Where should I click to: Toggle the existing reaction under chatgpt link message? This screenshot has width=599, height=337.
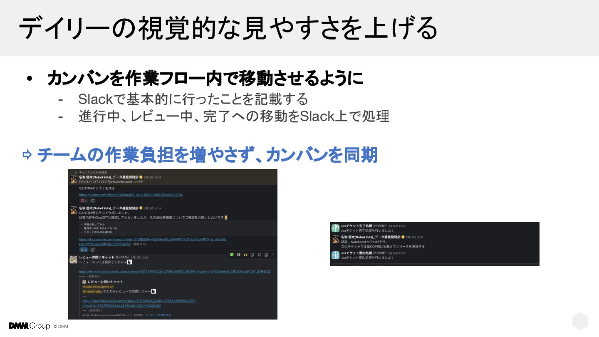pyautogui.click(x=83, y=201)
